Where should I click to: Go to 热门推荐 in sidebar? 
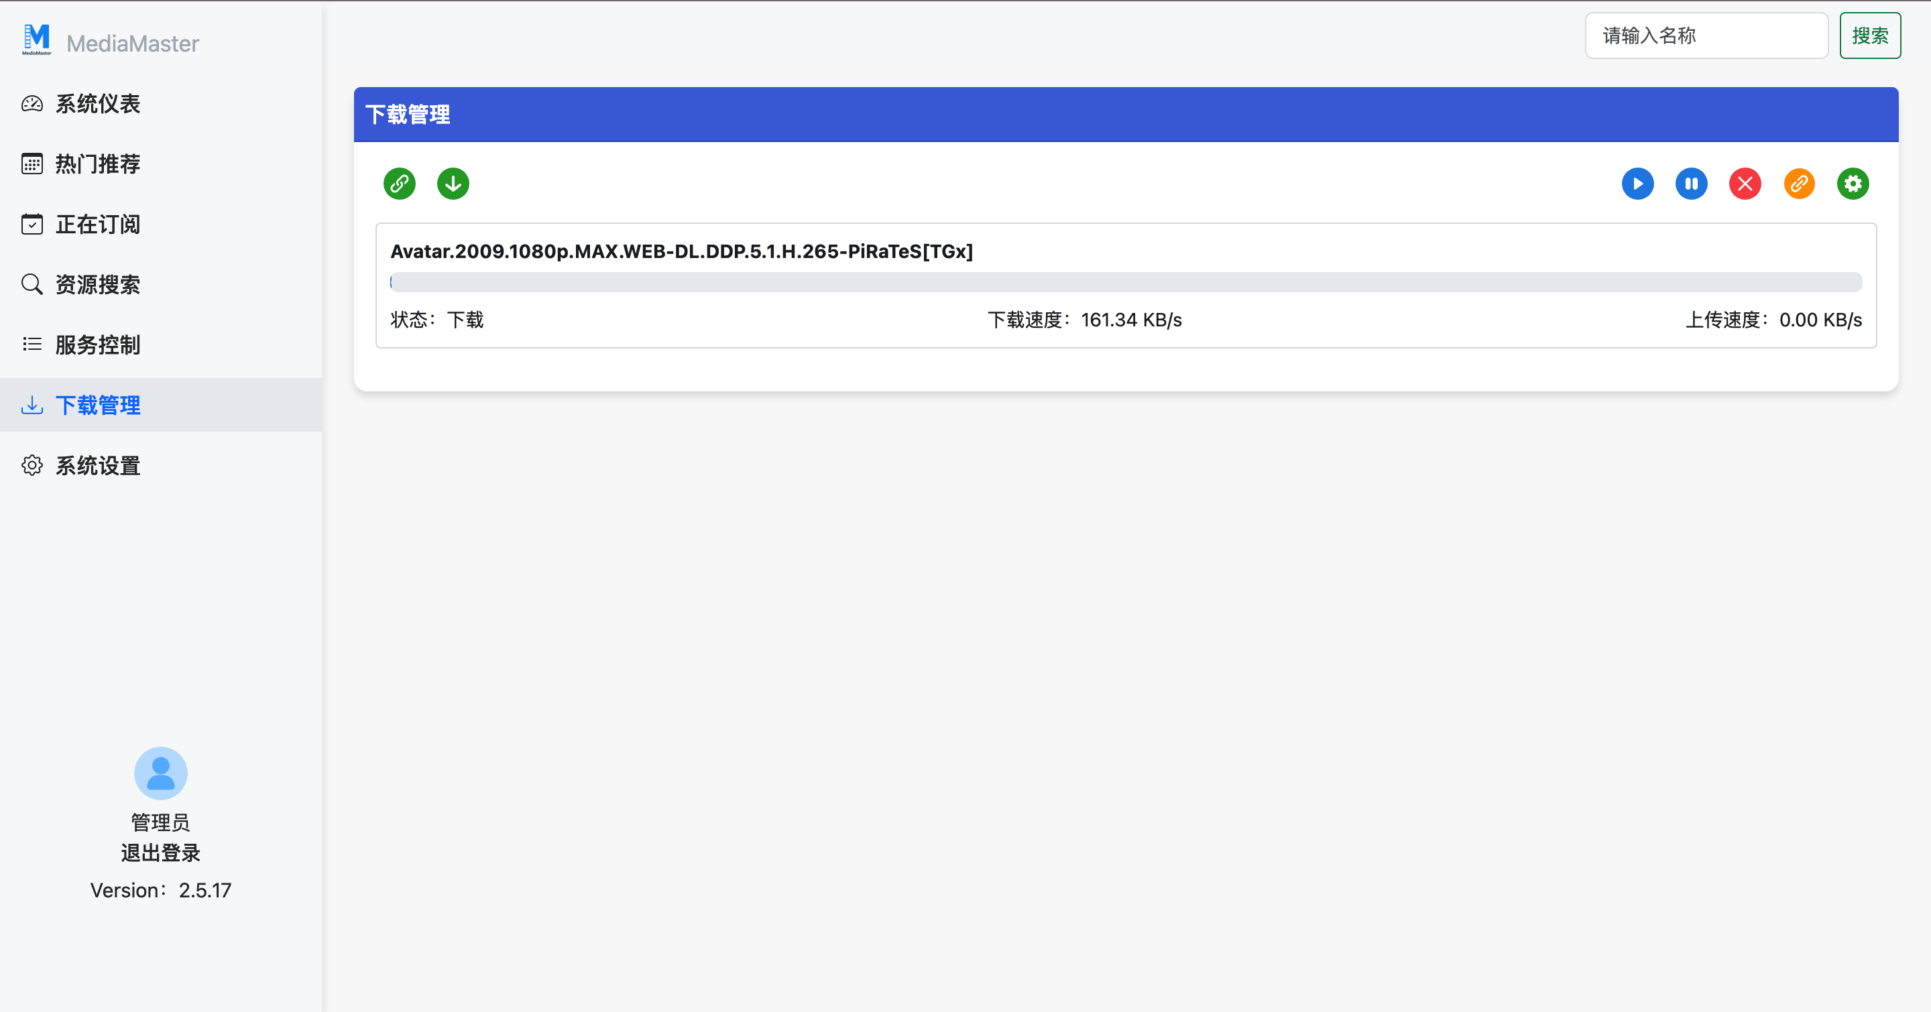click(97, 164)
